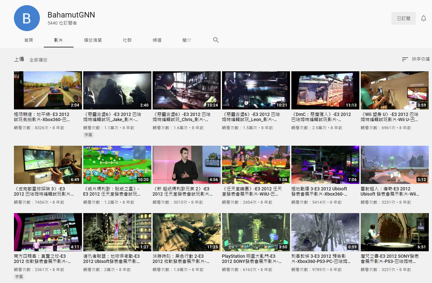The height and width of the screenshot is (283, 432).
Task: Click the title 極限競速：地平線- E3 2012
Action: tap(42, 117)
